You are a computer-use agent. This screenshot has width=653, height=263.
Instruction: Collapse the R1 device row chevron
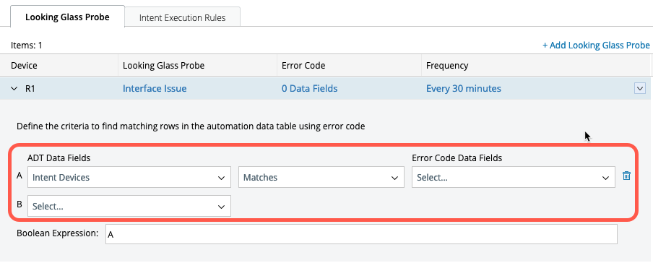click(14, 88)
